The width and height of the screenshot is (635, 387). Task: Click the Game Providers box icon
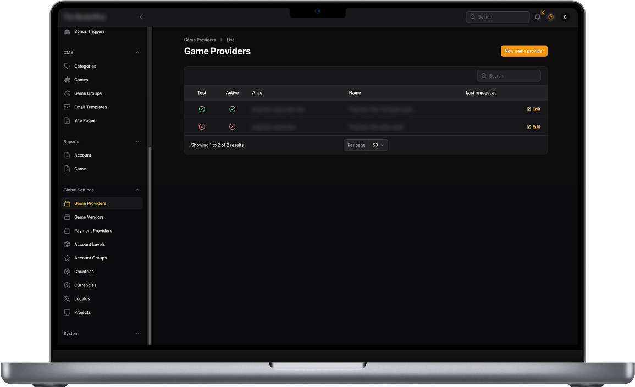(67, 203)
